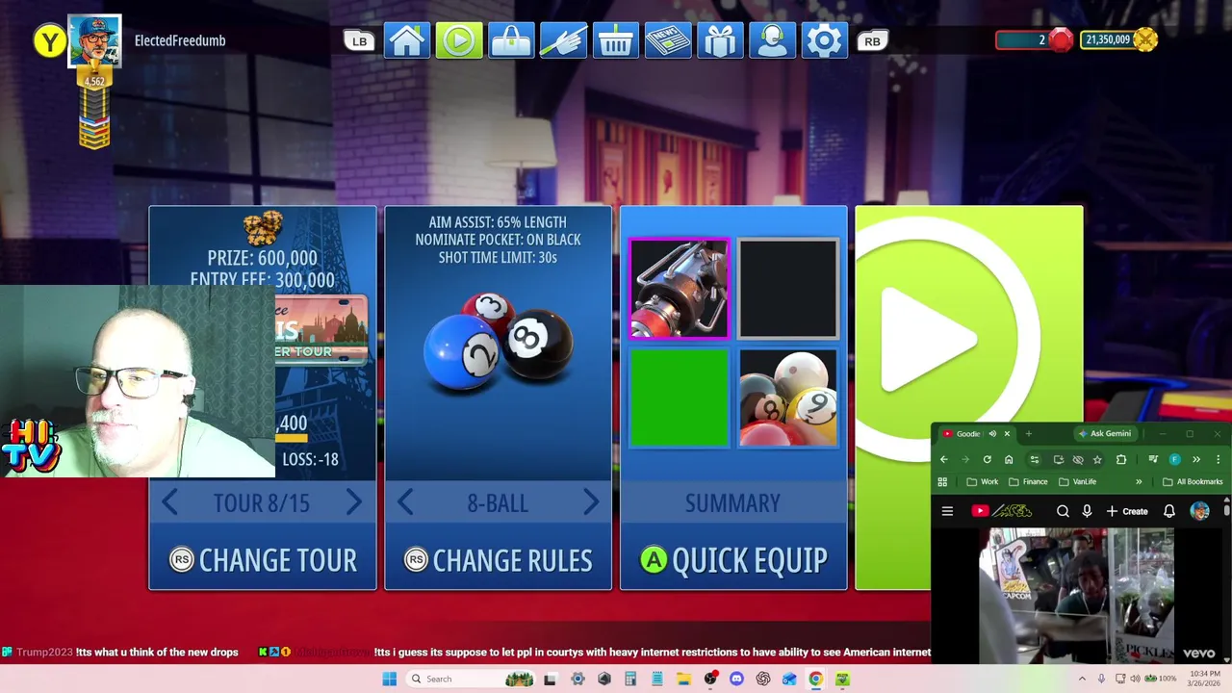This screenshot has width=1232, height=693.
Task: Go back in the browser
Action: click(943, 459)
